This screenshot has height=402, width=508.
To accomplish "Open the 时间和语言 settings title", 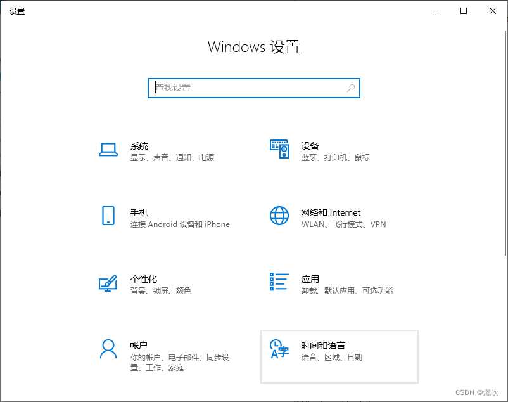I will click(323, 346).
